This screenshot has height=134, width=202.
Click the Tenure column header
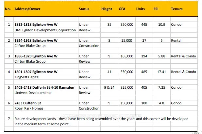click(177, 9)
